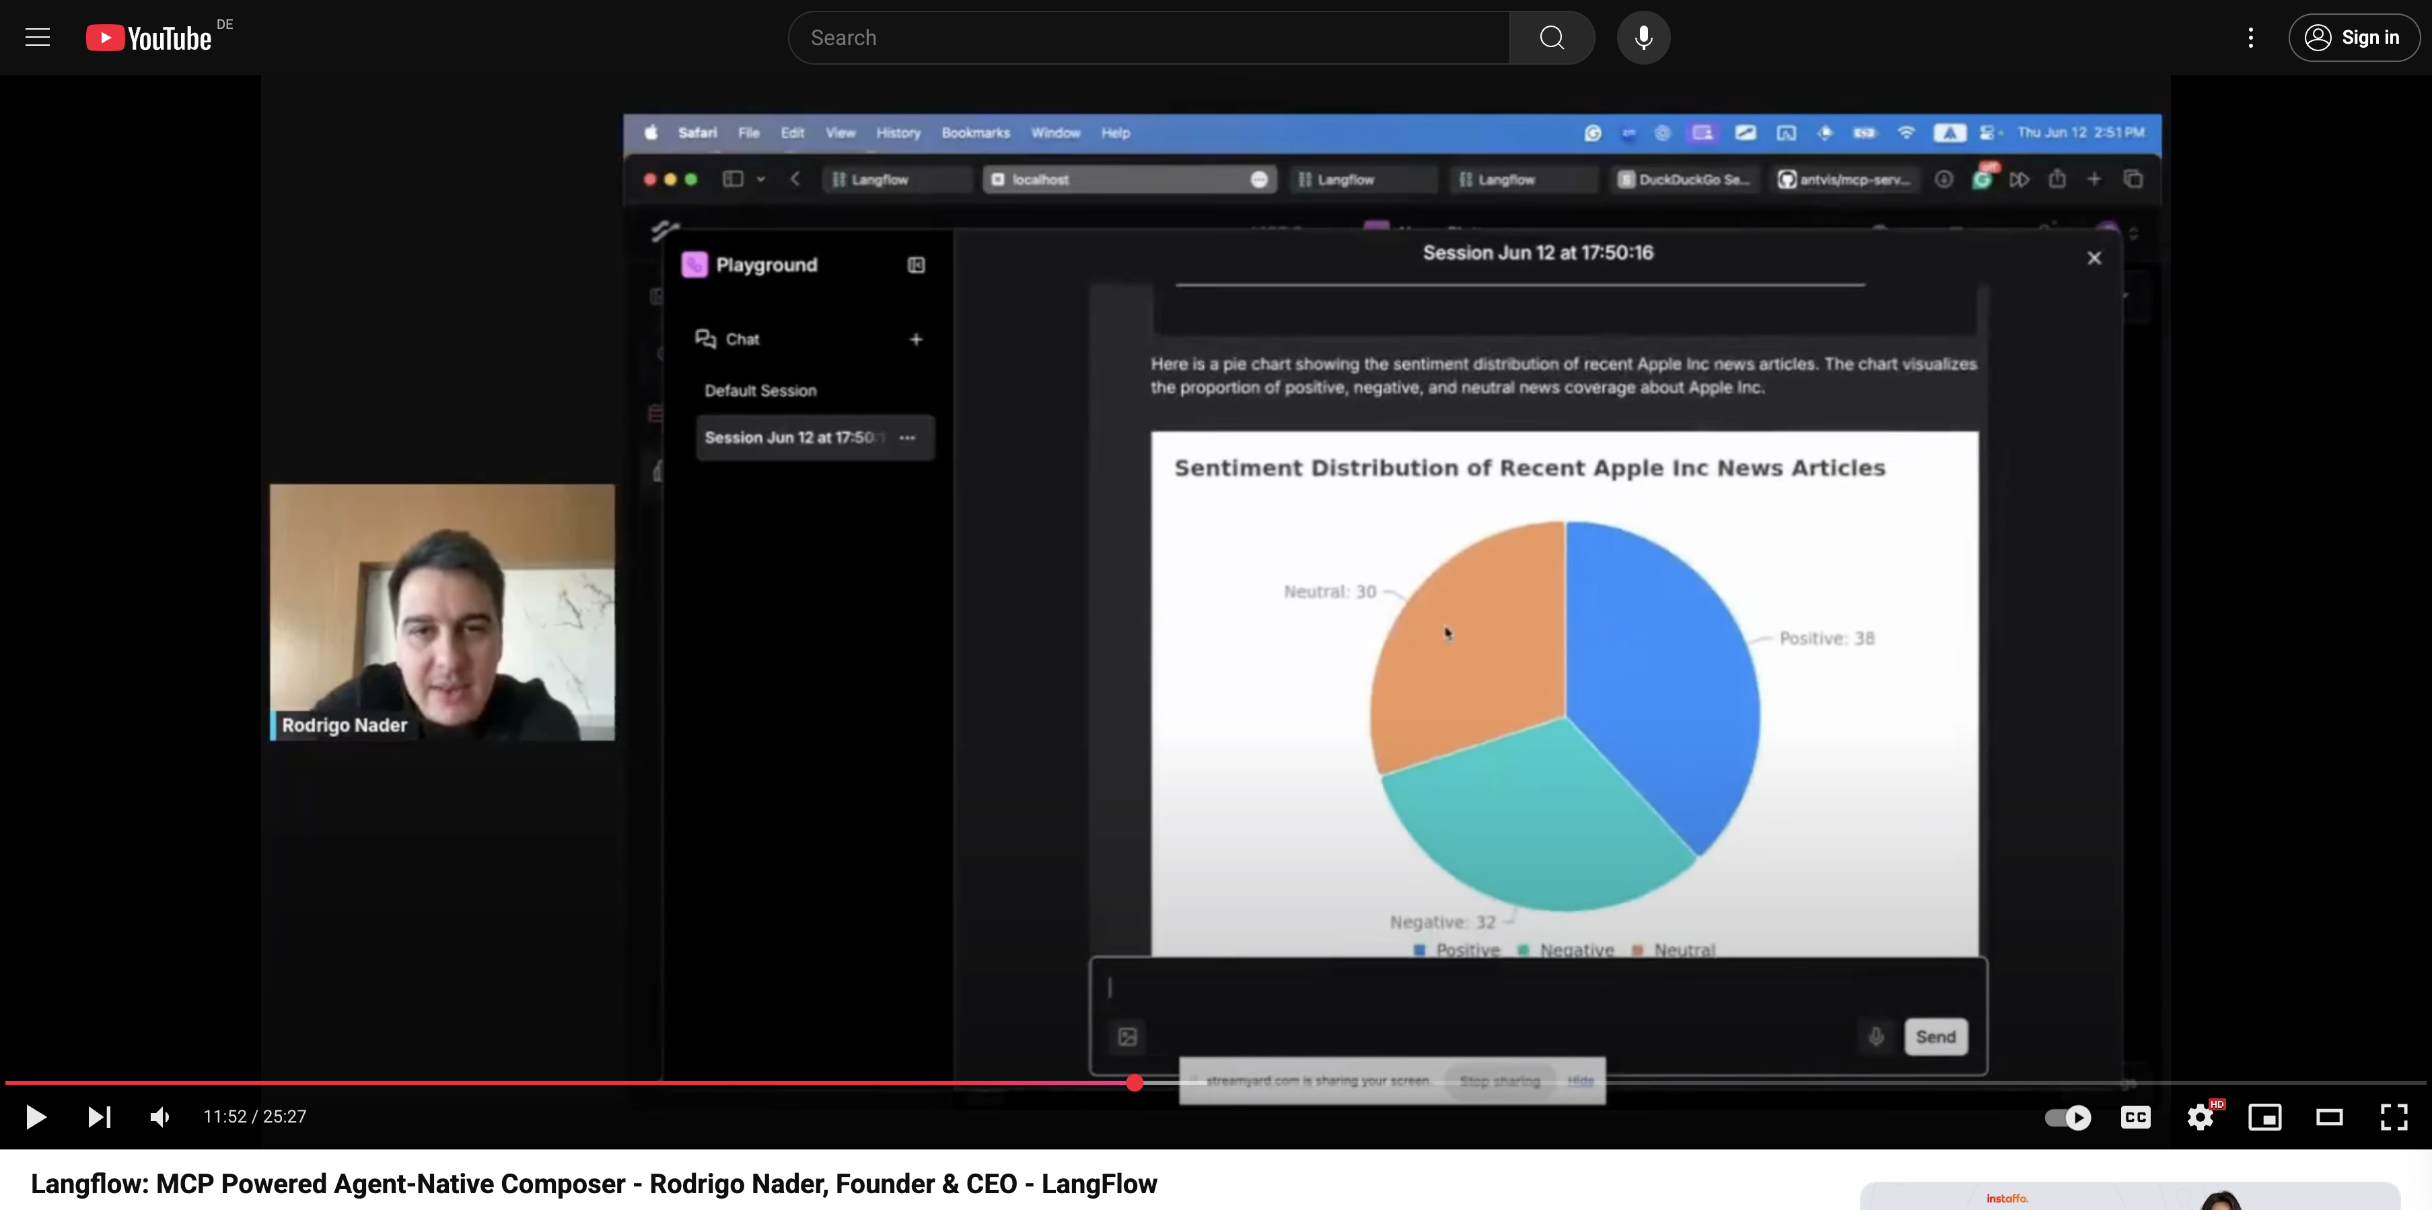The image size is (2432, 1210).
Task: Click the Chat section icon
Action: click(x=705, y=338)
